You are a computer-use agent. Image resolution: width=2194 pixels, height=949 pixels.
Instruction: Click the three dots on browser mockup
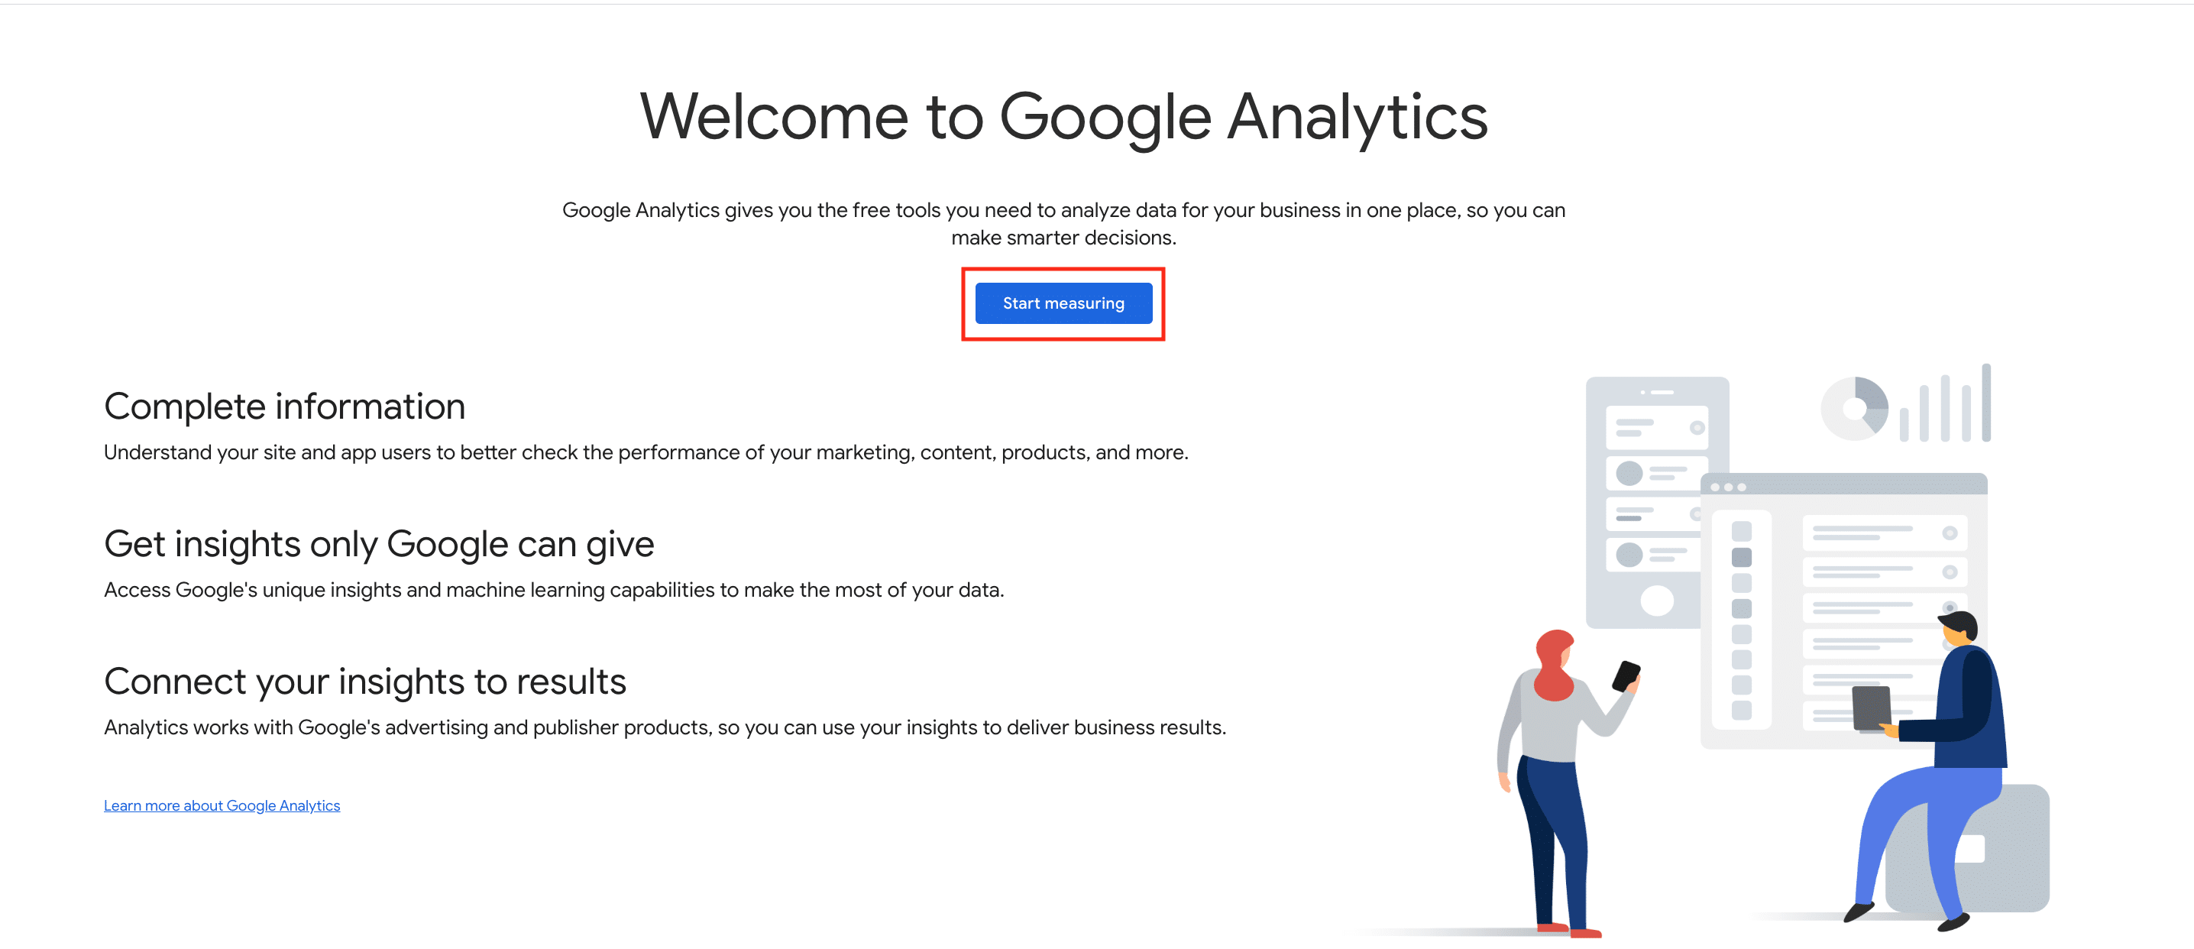tap(1728, 487)
